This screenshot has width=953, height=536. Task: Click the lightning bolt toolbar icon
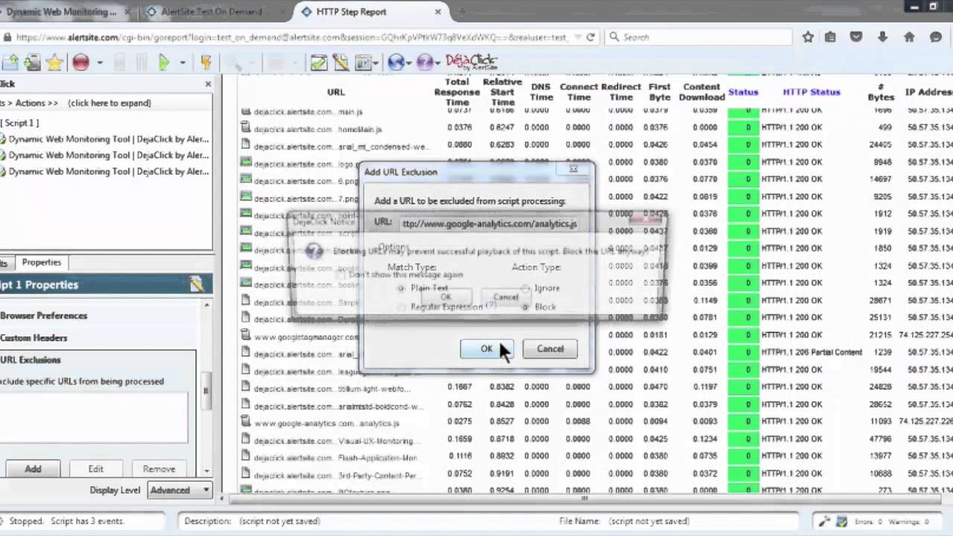pos(206,63)
